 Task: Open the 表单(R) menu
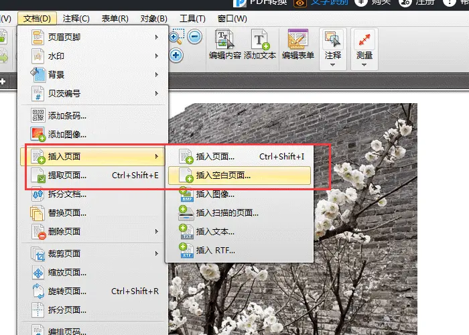tap(115, 19)
